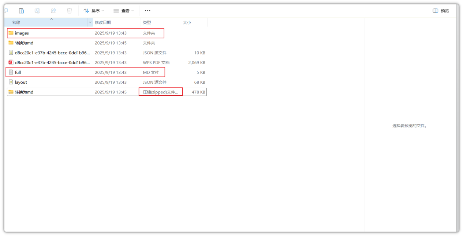Open the 排序 sort dropdown
463x236 pixels.
(94, 11)
